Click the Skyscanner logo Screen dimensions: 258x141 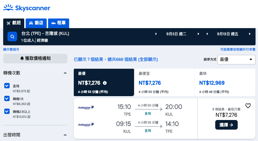point(27,8)
